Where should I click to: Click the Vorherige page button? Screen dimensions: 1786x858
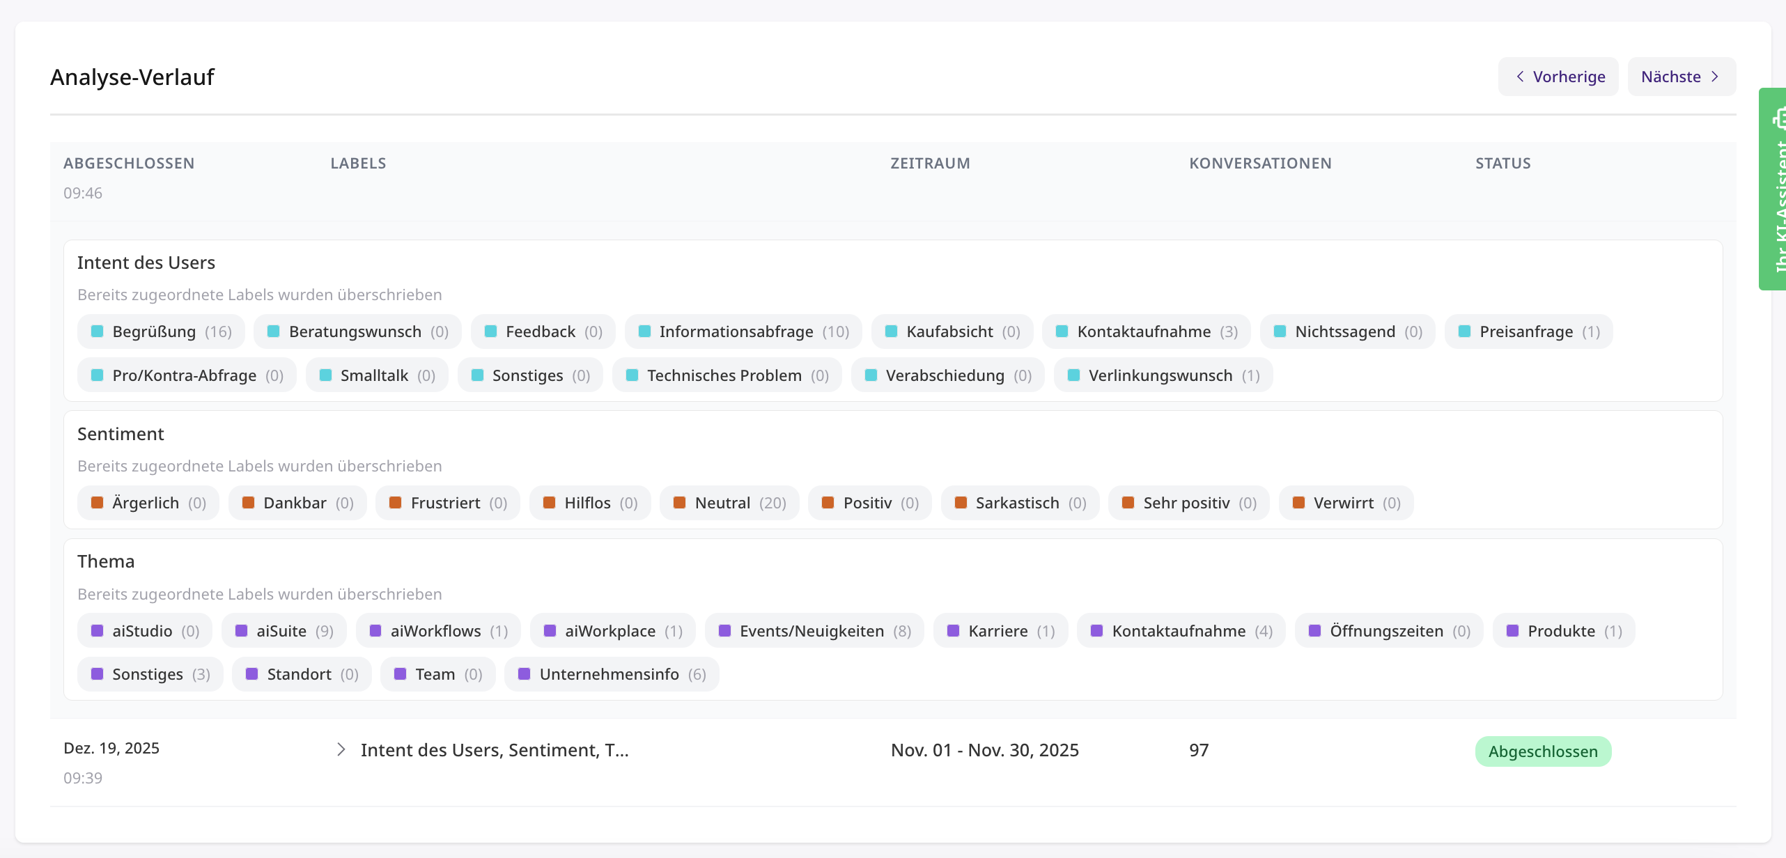1558,77
